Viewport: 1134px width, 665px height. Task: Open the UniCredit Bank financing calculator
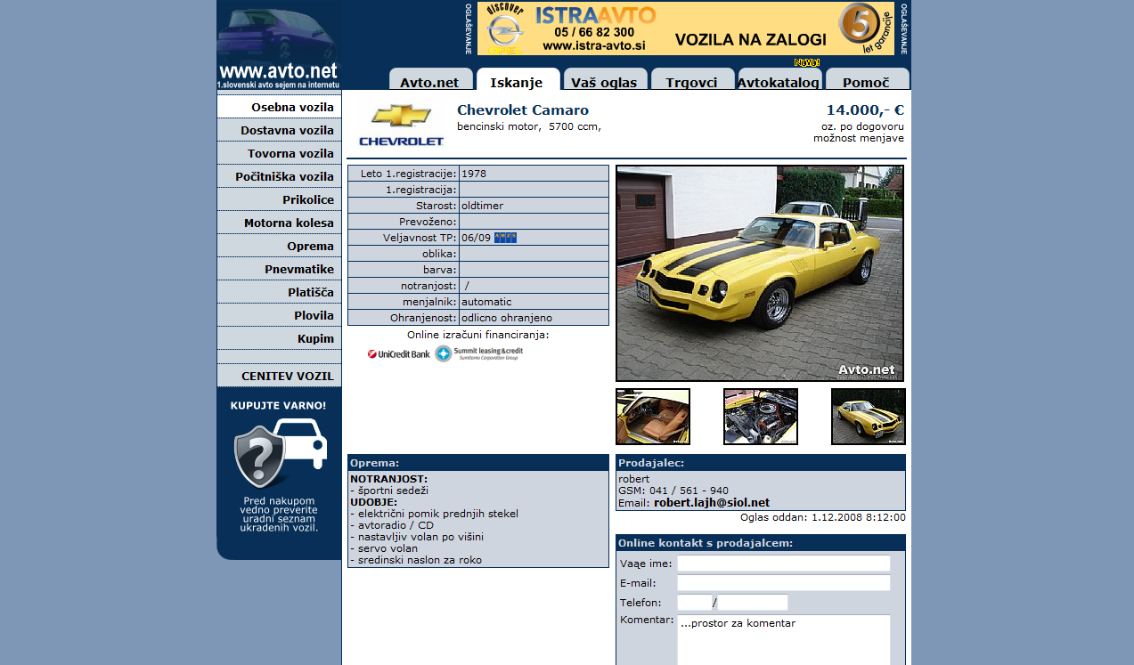pos(399,354)
